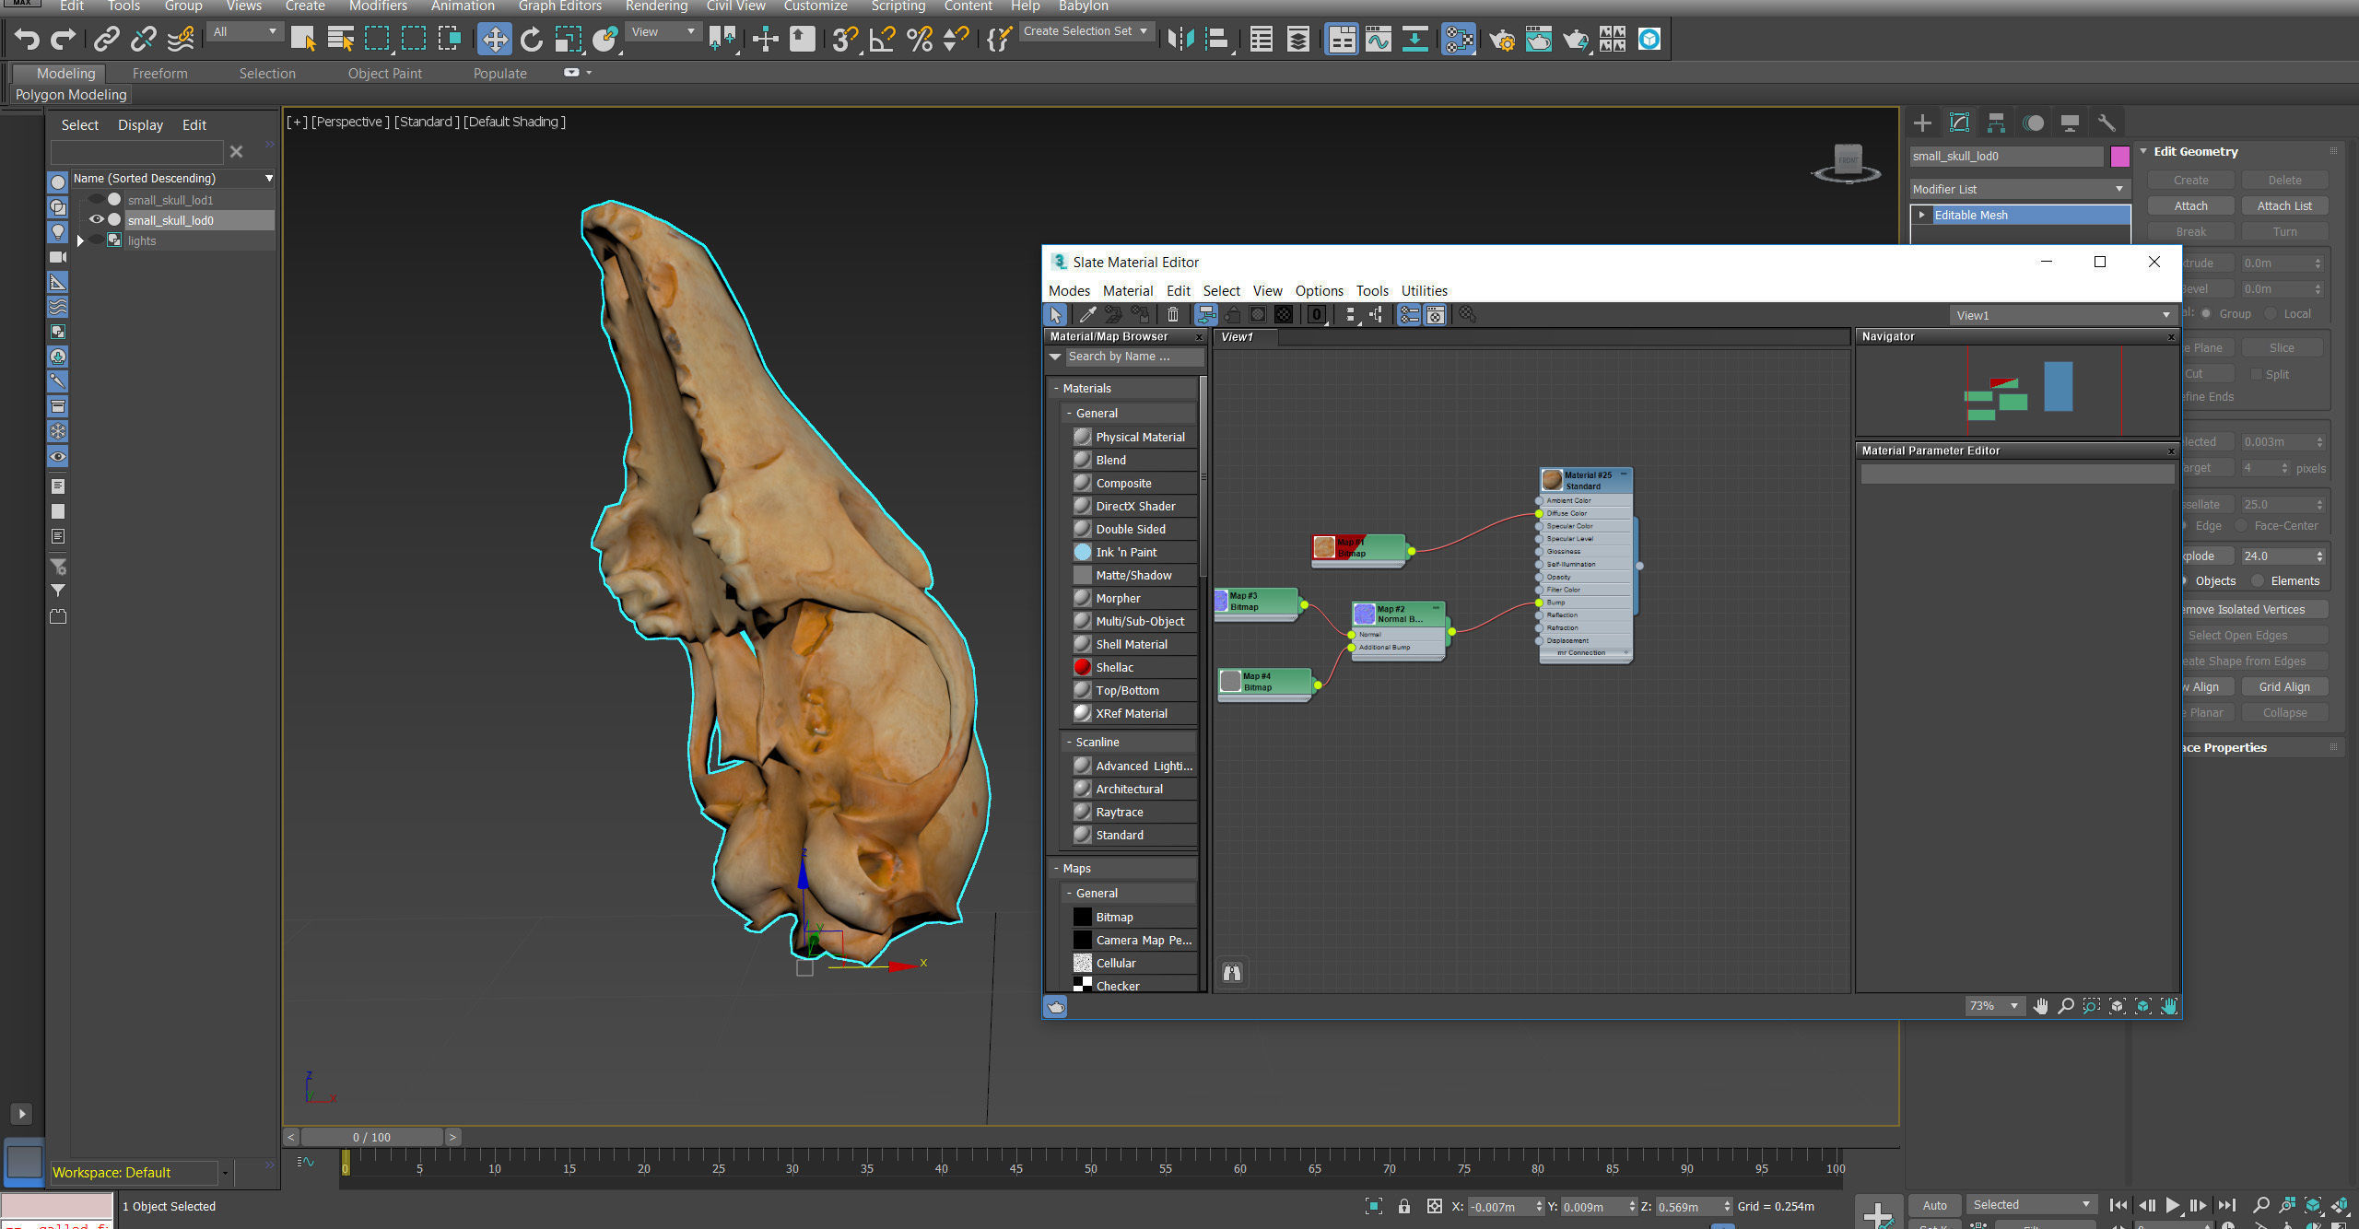Select the Pan tool hand icon in Slate editor
The image size is (2359, 1229).
tap(2041, 1006)
